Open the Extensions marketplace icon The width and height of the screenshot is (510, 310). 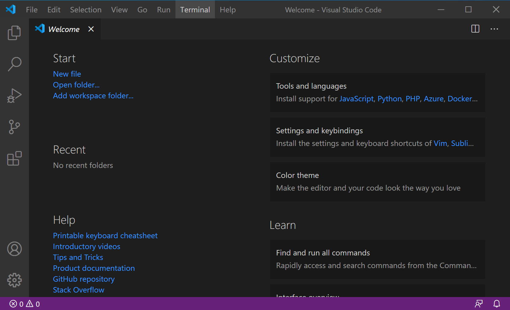(x=14, y=159)
